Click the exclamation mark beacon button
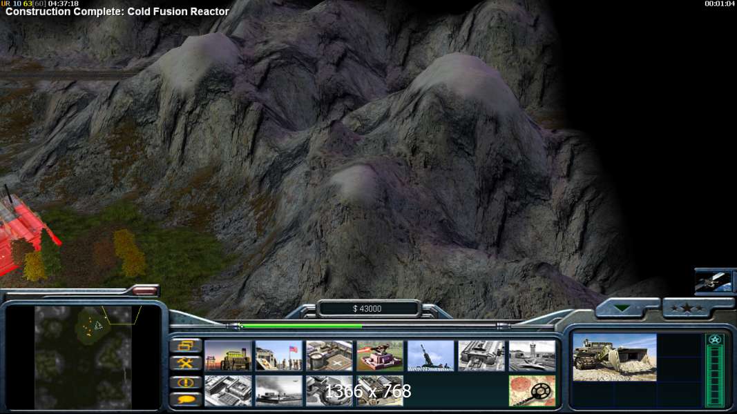Screen dimensions: 737x414 point(186,382)
